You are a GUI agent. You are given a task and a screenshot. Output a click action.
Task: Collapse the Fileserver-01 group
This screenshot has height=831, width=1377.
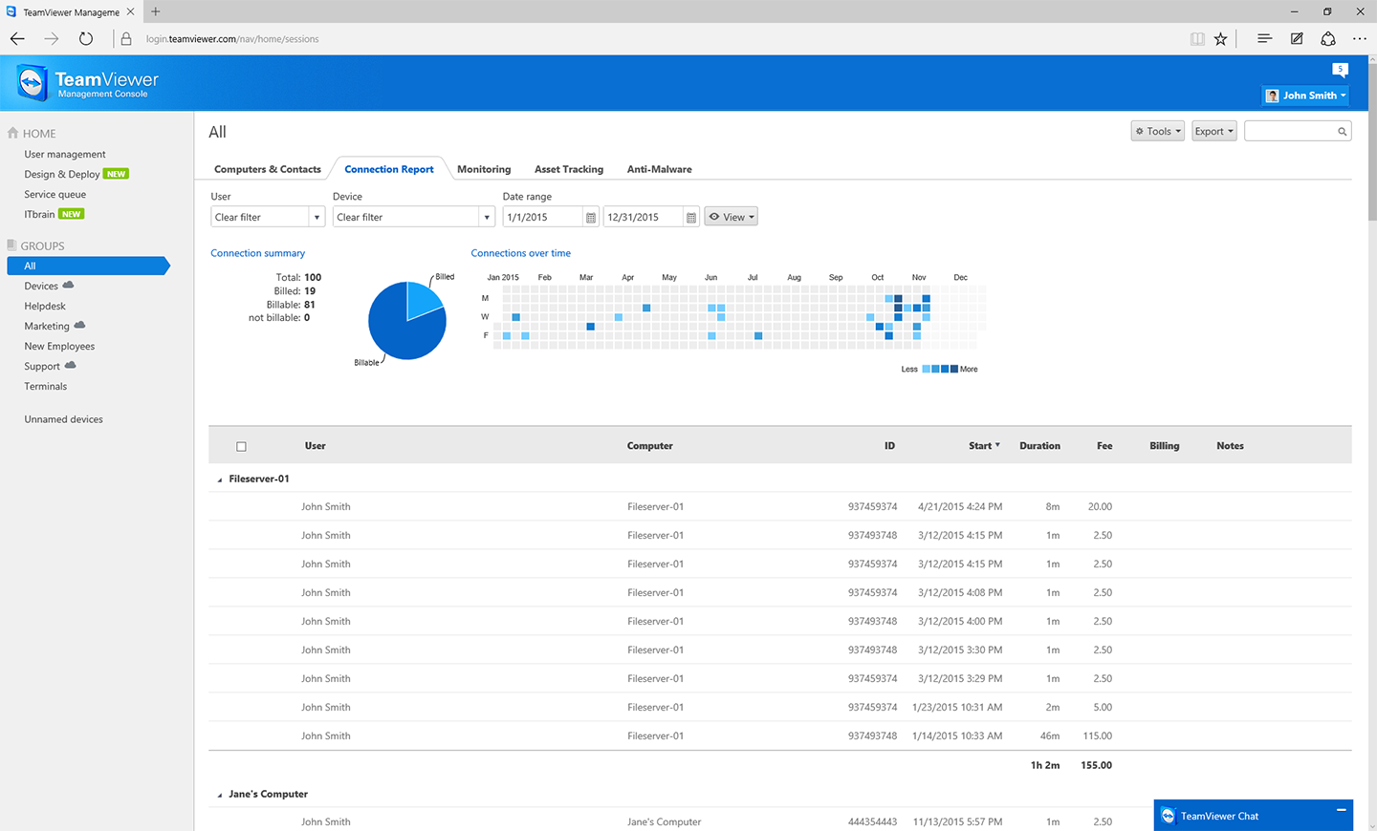(218, 479)
